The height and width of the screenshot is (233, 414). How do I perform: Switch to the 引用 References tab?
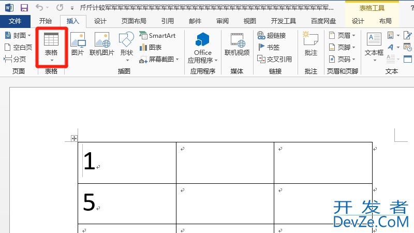click(168, 21)
